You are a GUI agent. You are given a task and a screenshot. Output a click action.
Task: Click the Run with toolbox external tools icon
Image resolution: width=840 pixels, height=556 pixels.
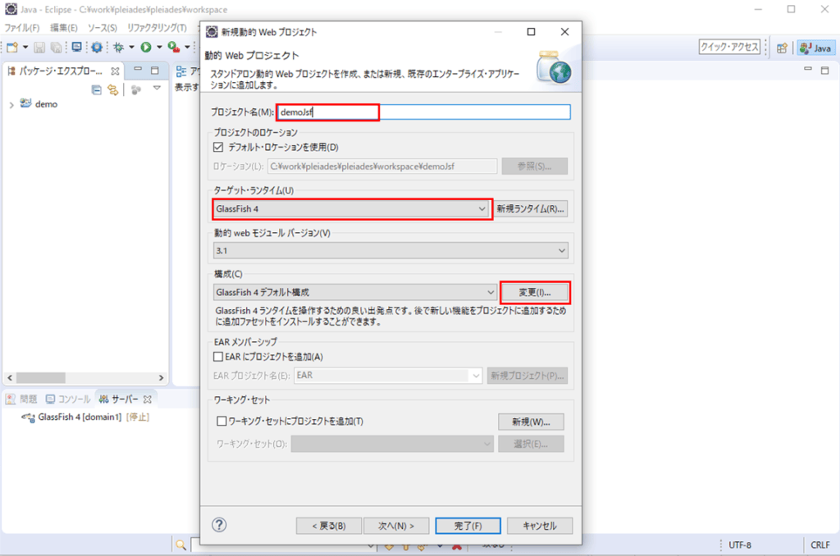[x=174, y=48]
